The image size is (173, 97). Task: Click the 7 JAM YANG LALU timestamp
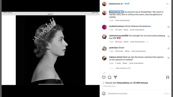pos(109,86)
